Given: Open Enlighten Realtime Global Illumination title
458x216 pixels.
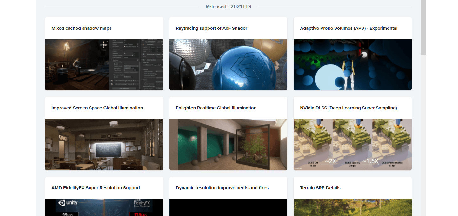Looking at the screenshot, I should click(x=216, y=108).
